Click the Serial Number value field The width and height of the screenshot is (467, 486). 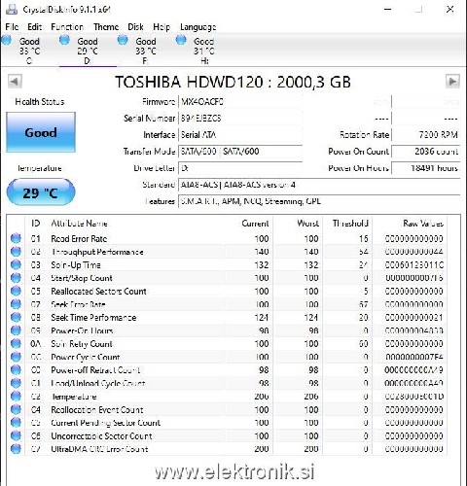pyautogui.click(x=240, y=119)
